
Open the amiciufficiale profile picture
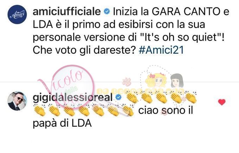(x=17, y=14)
